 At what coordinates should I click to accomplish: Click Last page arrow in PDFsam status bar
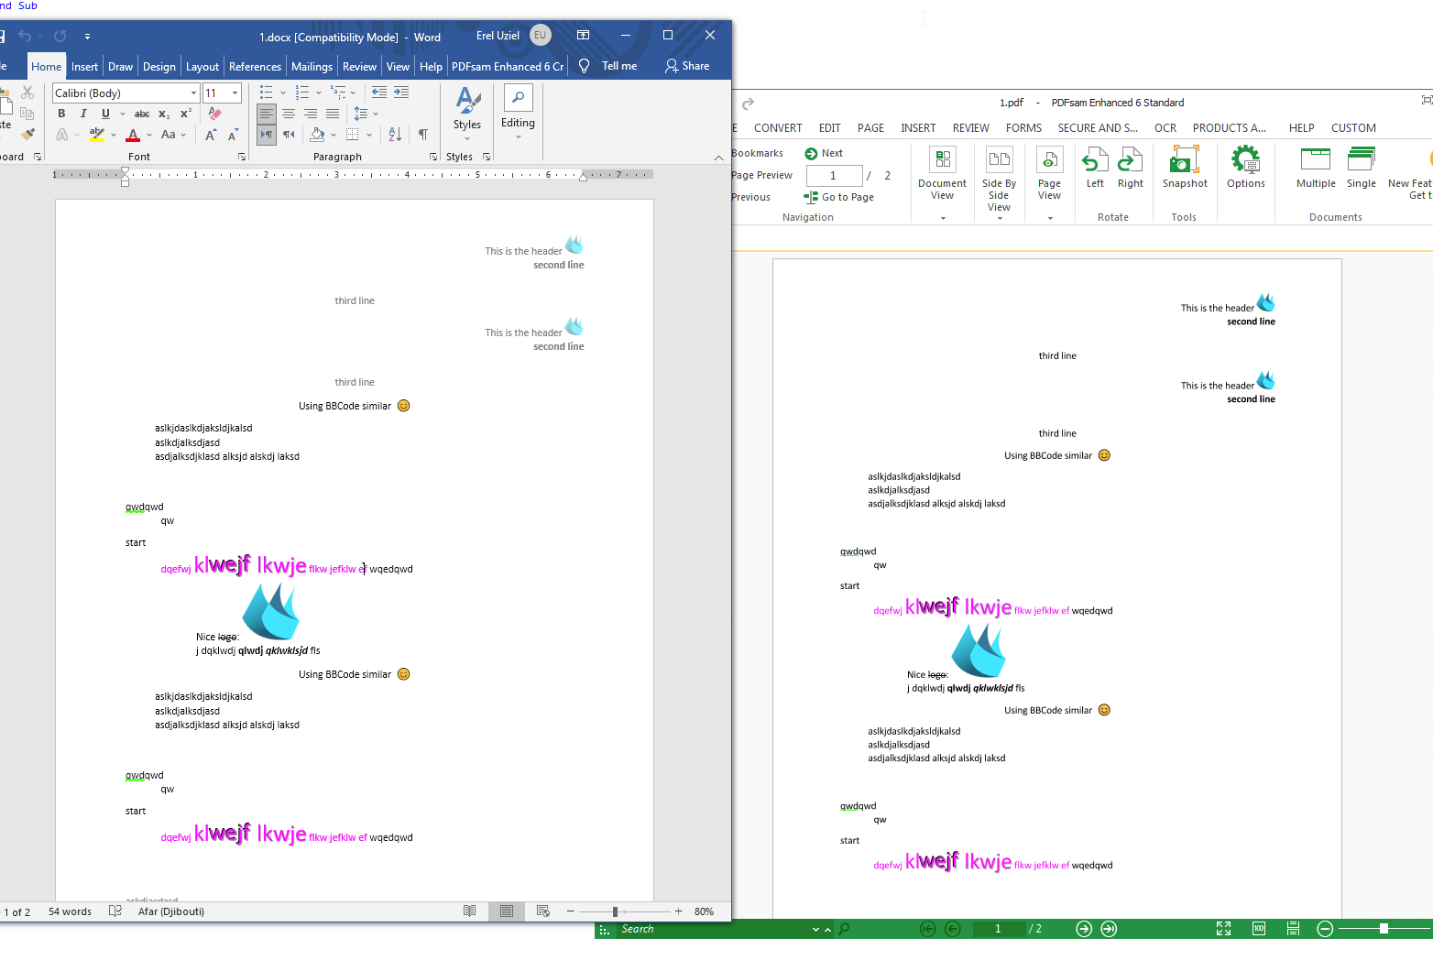coord(1109,929)
